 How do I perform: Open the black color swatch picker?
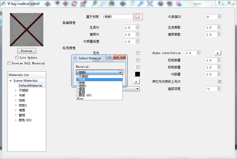[137, 74]
